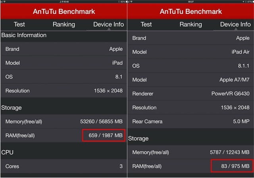Select the Renderer PowerVR G6430 row
Screen dimensions: 254x178
coord(190,94)
